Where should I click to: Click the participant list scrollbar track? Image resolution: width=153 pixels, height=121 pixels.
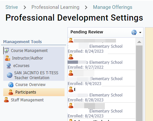click(x=139, y=83)
